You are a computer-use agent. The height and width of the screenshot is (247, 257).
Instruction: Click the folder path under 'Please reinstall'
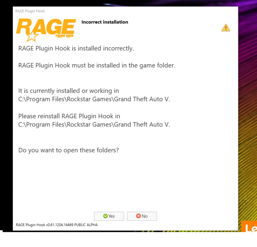[x=94, y=124]
